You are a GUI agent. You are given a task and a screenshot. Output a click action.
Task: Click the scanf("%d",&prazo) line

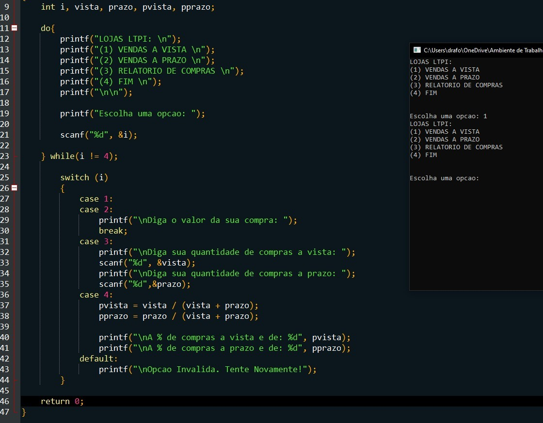pos(144,284)
